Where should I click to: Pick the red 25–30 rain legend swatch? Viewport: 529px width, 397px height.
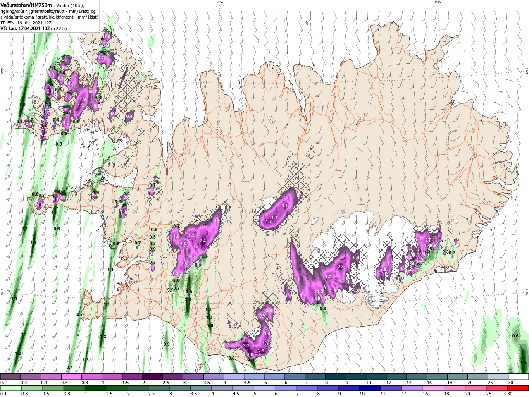coord(496,388)
